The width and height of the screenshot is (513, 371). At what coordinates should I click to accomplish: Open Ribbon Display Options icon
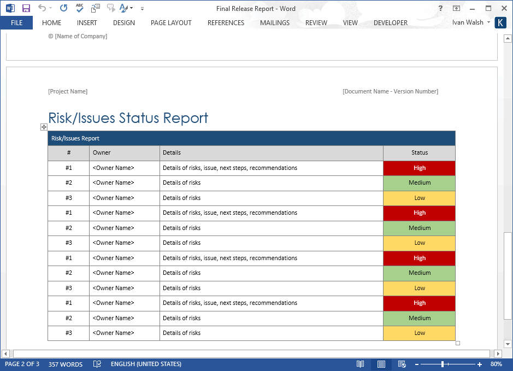coord(456,9)
